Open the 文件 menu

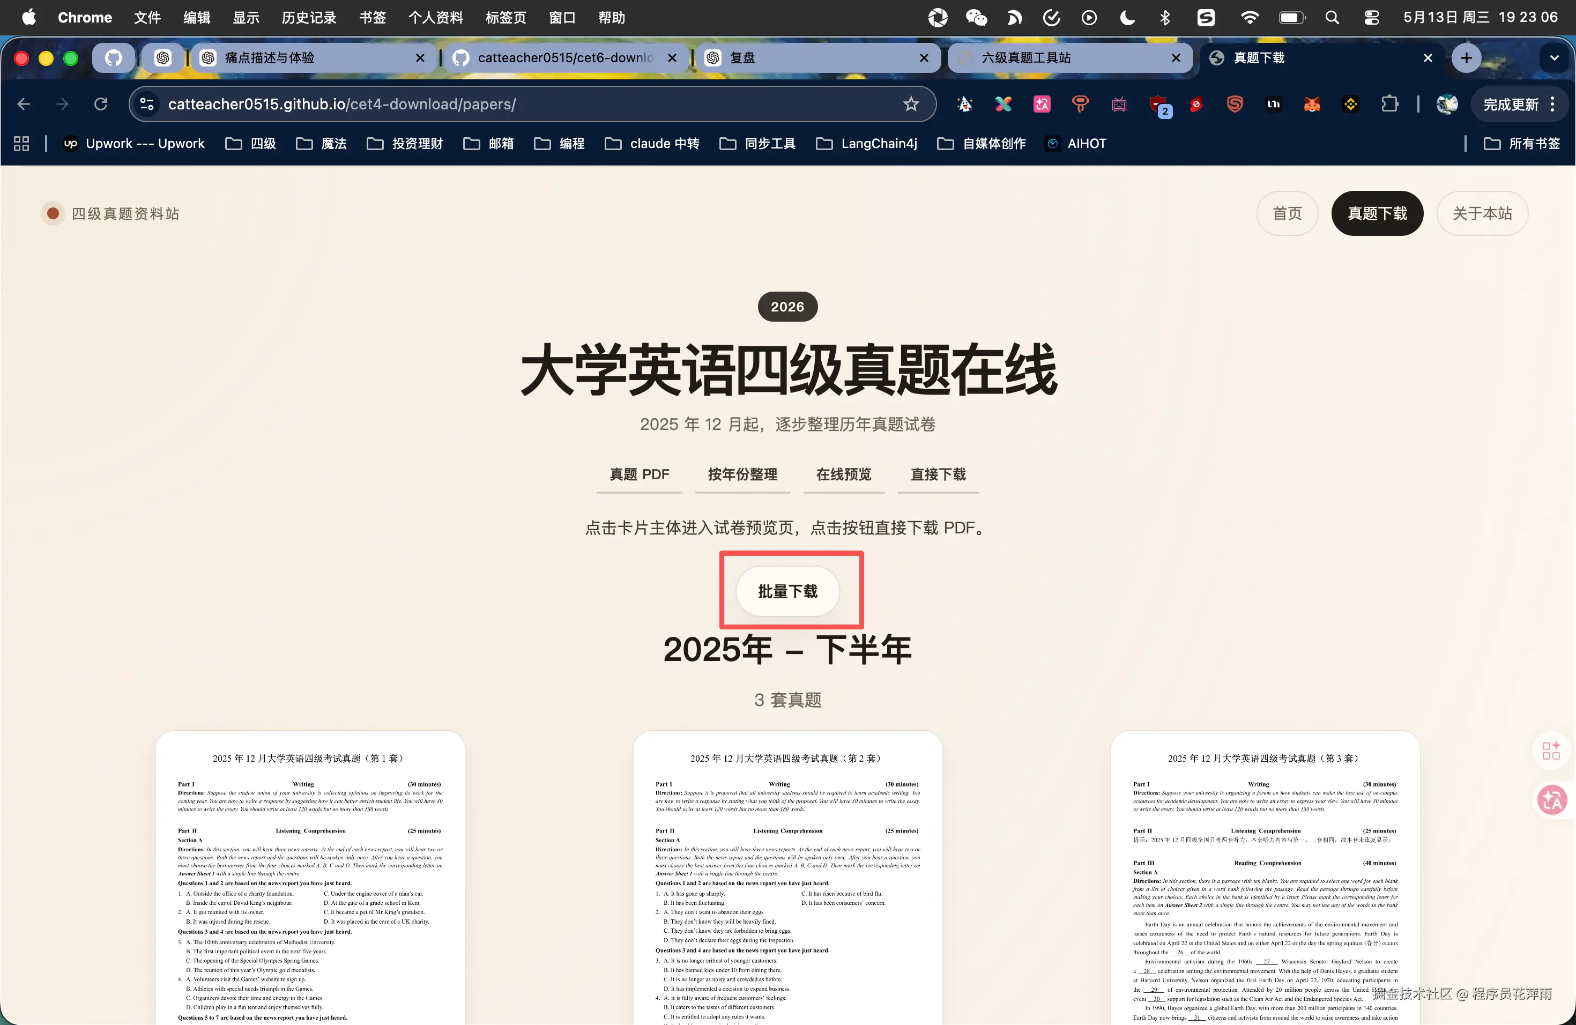pos(147,17)
